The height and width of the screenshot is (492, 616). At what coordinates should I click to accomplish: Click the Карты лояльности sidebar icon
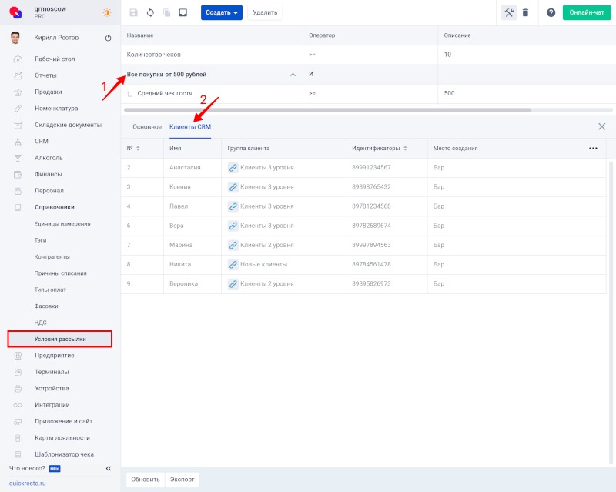click(x=18, y=438)
